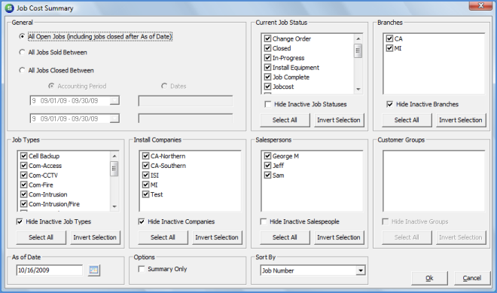Toggle salesperson Jeff checkbox

click(x=267, y=166)
